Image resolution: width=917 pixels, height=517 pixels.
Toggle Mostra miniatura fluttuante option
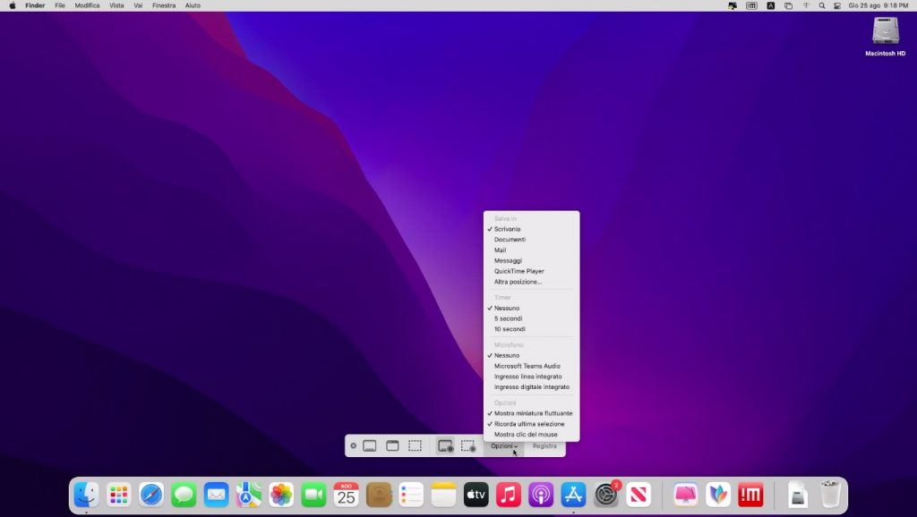click(x=533, y=413)
